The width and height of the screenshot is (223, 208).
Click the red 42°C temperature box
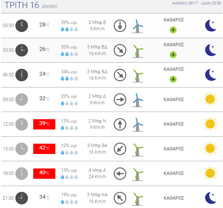[x=44, y=149]
